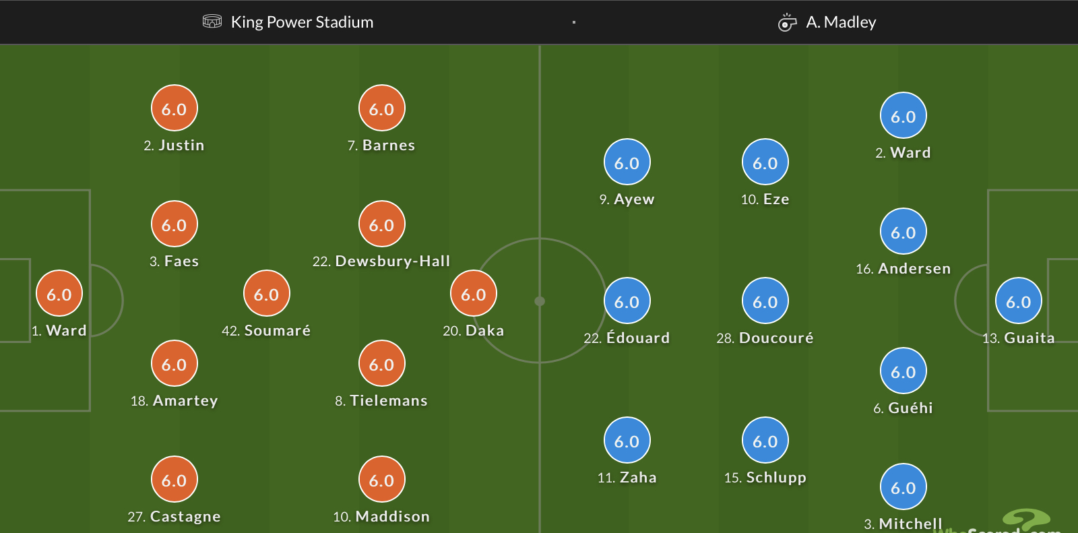Select Daka's orange player marker

[474, 294]
